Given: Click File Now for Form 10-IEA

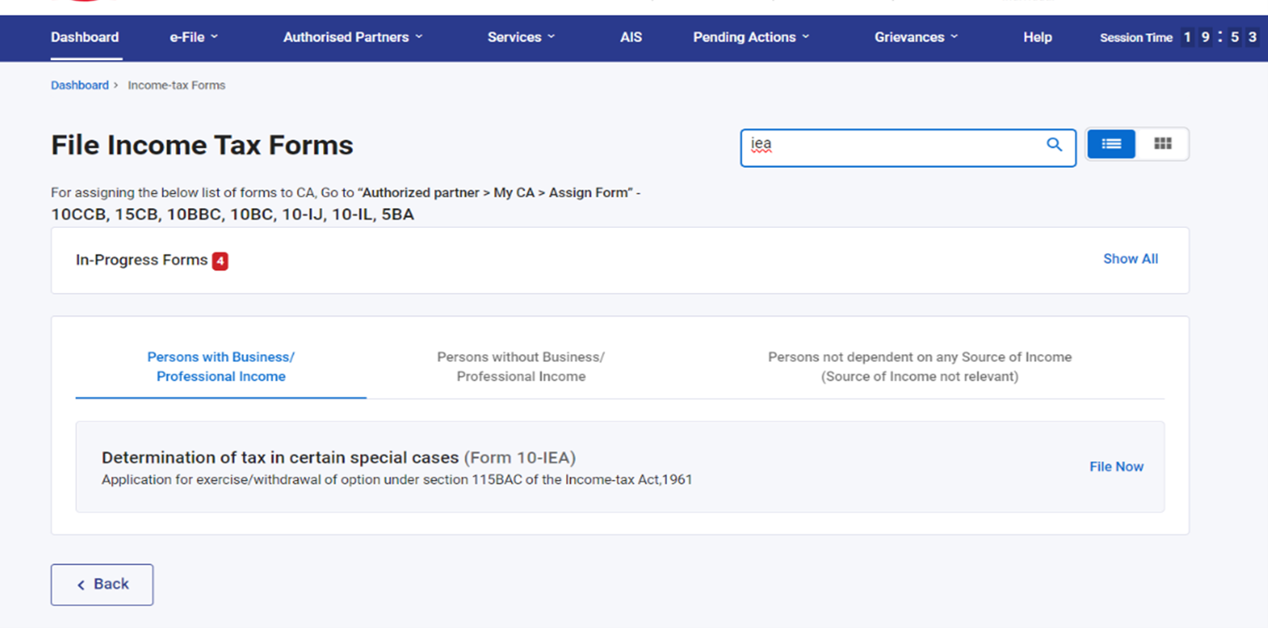Looking at the screenshot, I should (x=1116, y=466).
